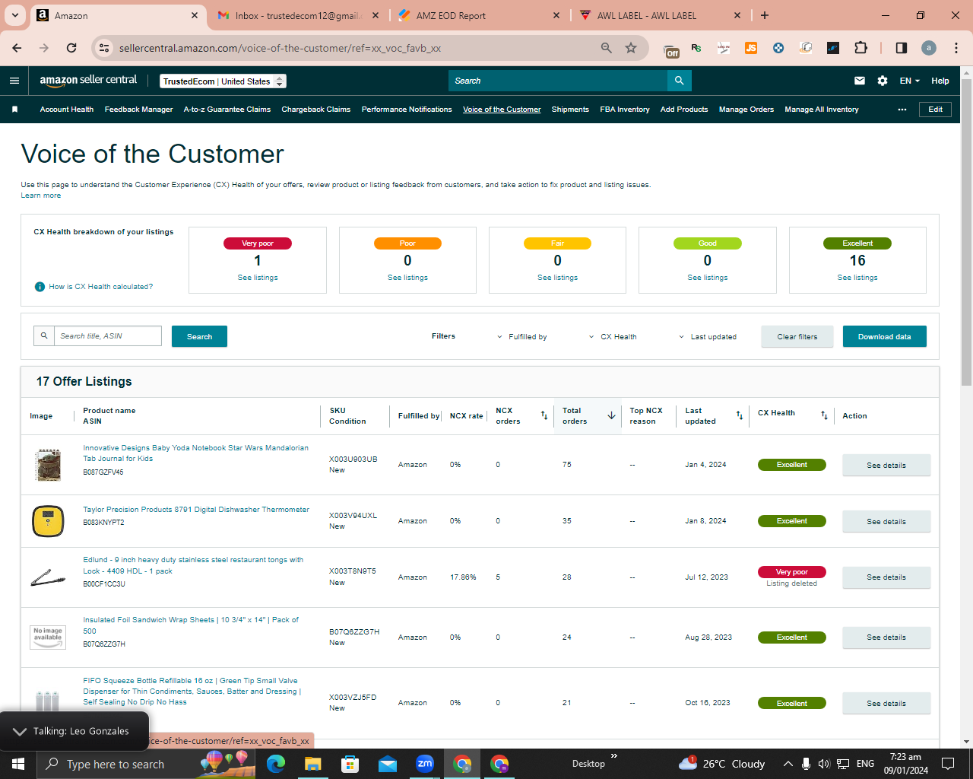
Task: Sort by CX Health column arrows
Action: pyautogui.click(x=824, y=415)
